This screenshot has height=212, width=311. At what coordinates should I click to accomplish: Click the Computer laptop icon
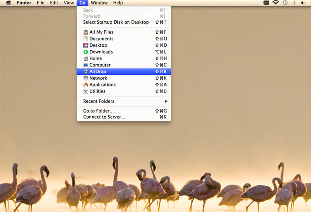(86, 65)
